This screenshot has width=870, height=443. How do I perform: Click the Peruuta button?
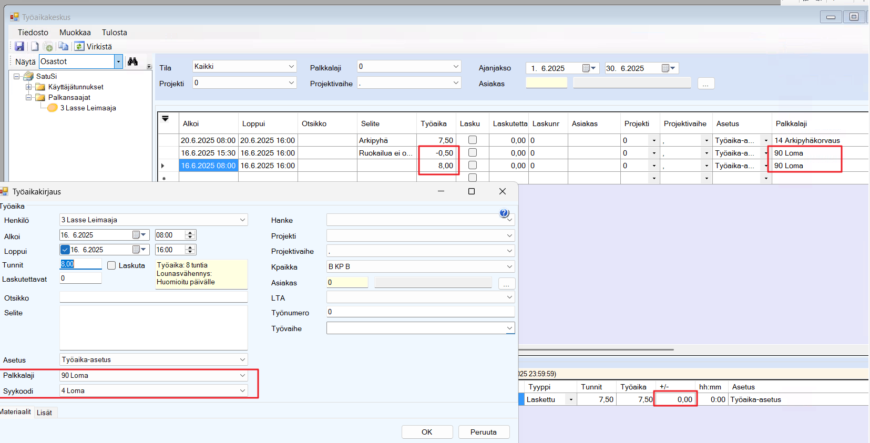[x=483, y=432]
